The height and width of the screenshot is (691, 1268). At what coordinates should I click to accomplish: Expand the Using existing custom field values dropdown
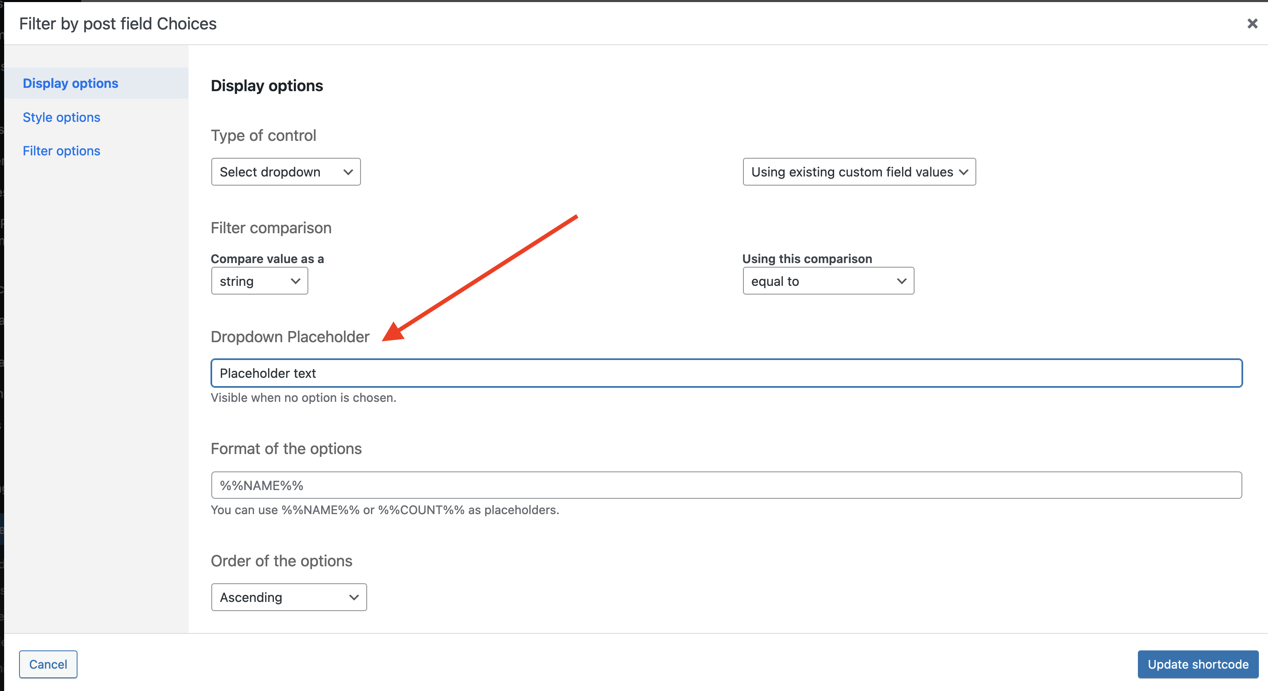(x=859, y=172)
